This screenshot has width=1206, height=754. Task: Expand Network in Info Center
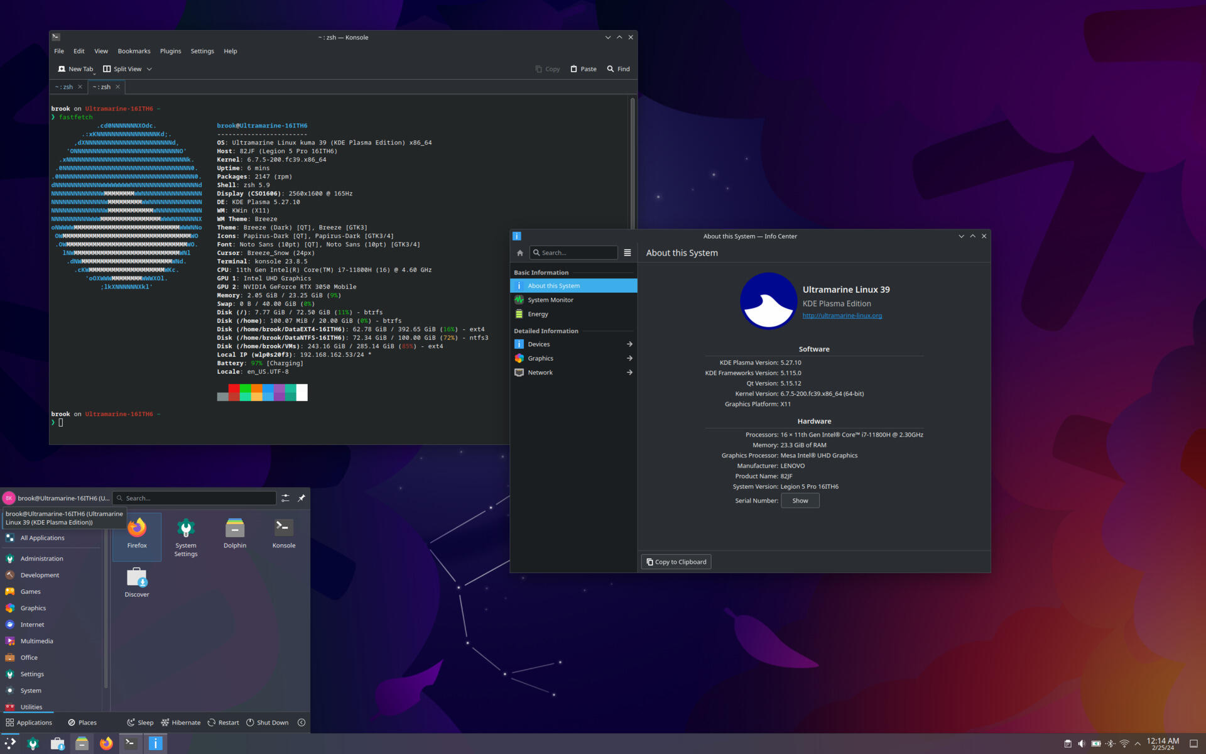click(x=573, y=373)
